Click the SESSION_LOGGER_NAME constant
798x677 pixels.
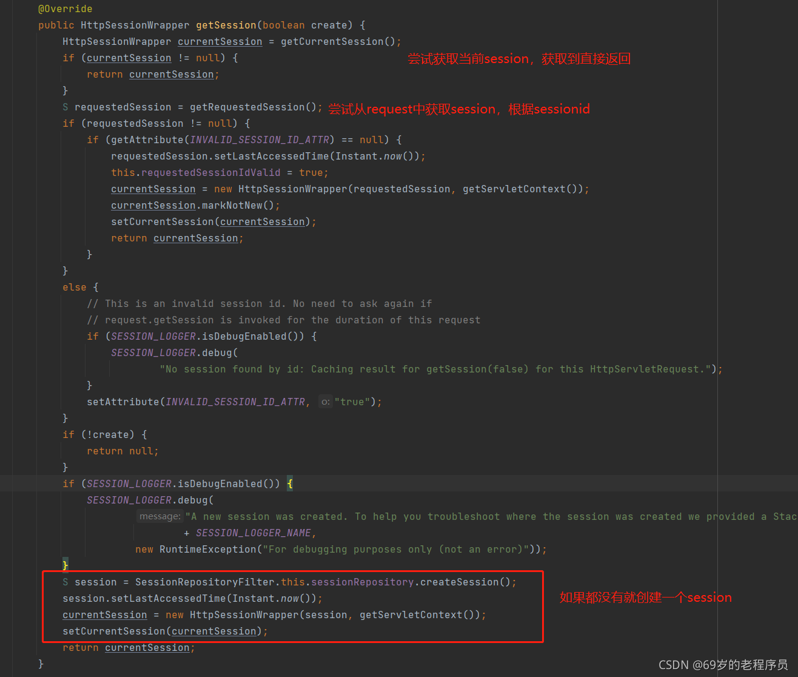click(253, 533)
